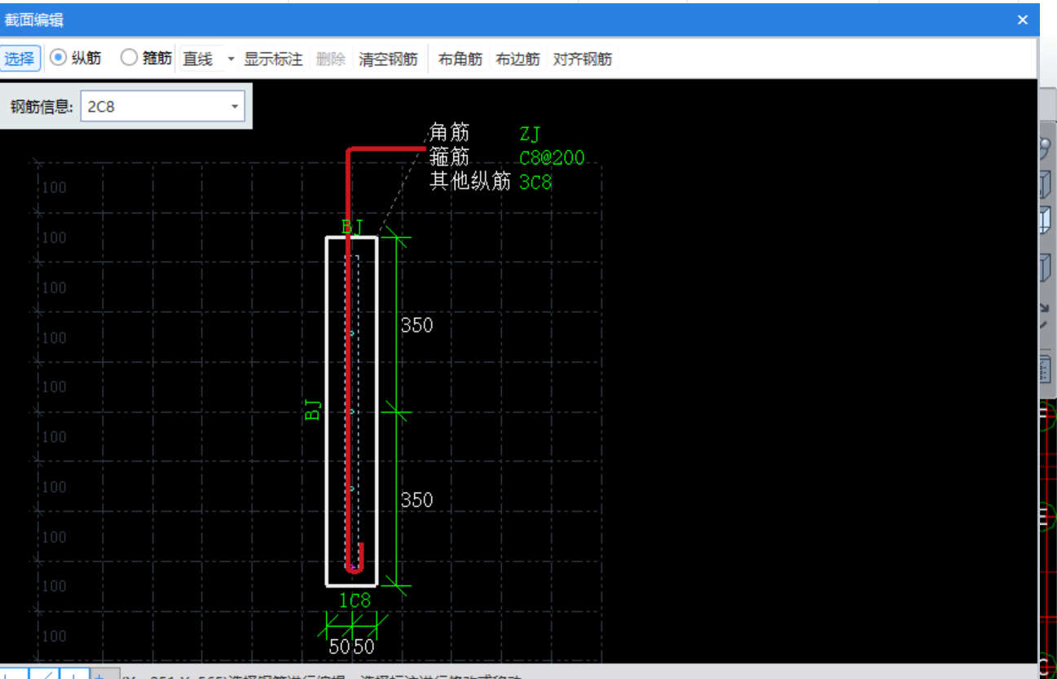Toggle 显示标注 annotation display
Viewport: 1057px width, 679px height.
point(273,59)
